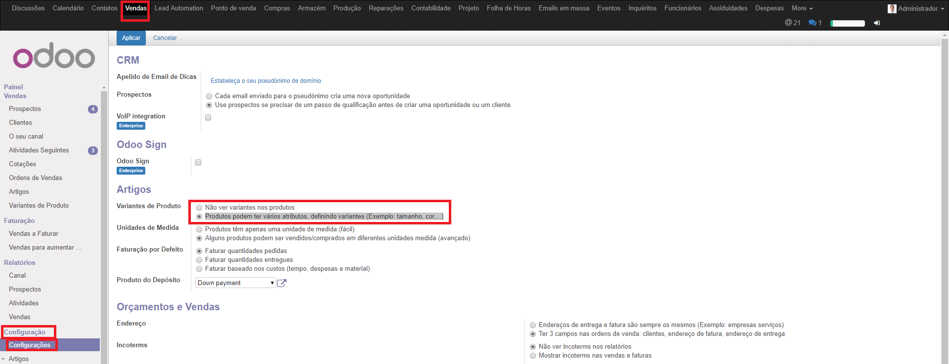Click the login arrow icon in top bar
The height and width of the screenshot is (364, 949).
point(877,23)
